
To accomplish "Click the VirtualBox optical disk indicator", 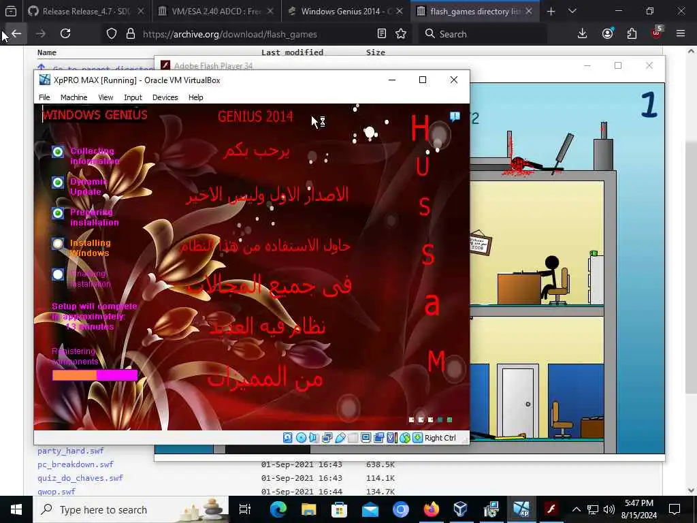I will [301, 438].
